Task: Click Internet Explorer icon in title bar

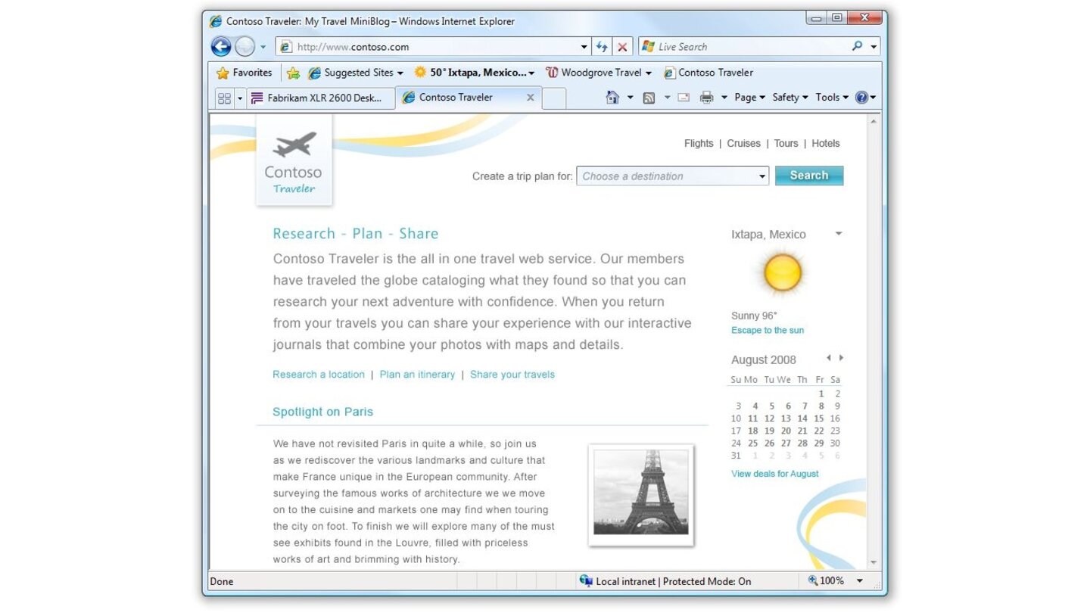Action: 216,21
